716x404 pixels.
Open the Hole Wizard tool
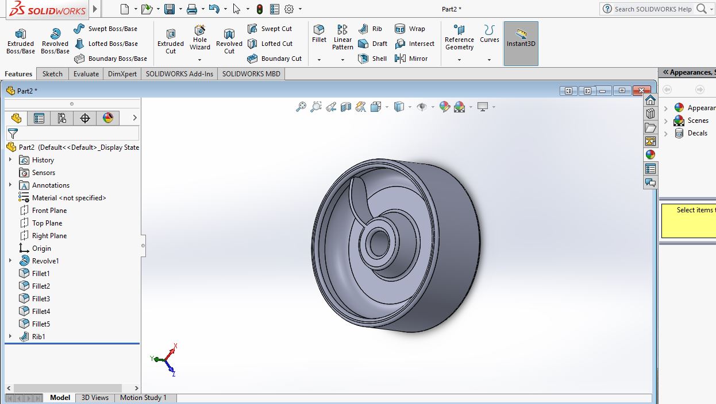click(200, 38)
